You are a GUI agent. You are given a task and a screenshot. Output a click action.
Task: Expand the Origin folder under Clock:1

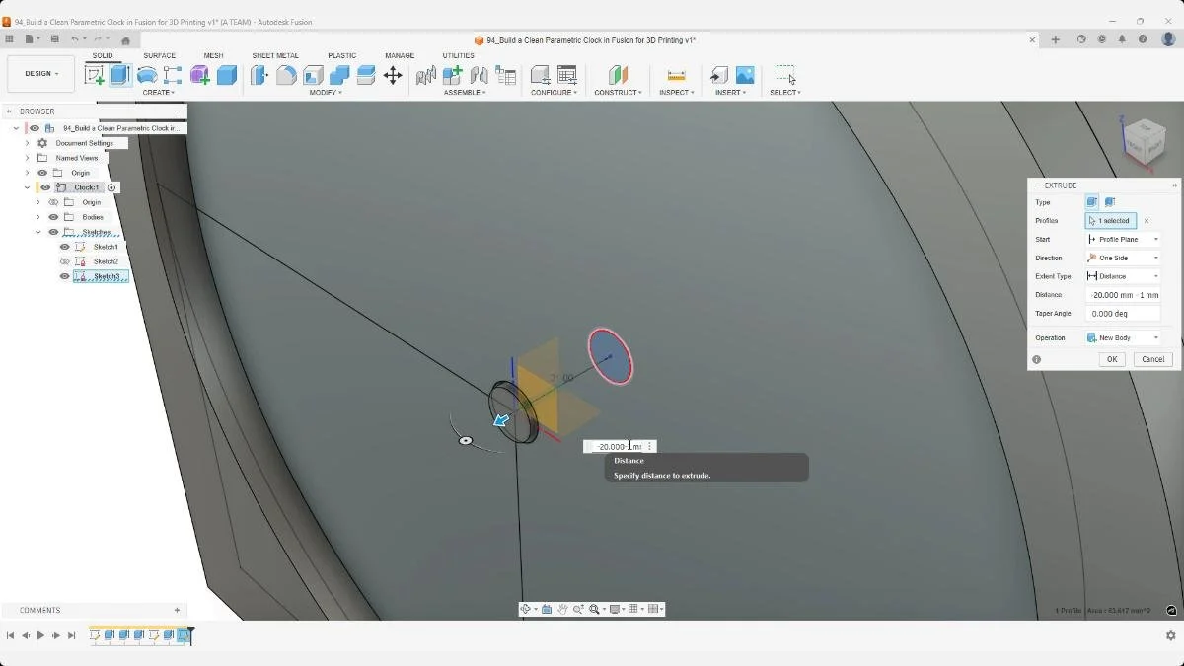(38, 202)
